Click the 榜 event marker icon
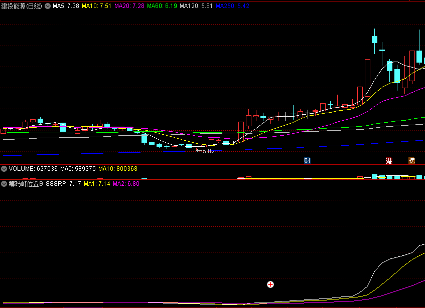Image resolution: width=425 pixels, height=308 pixels. 412,161
